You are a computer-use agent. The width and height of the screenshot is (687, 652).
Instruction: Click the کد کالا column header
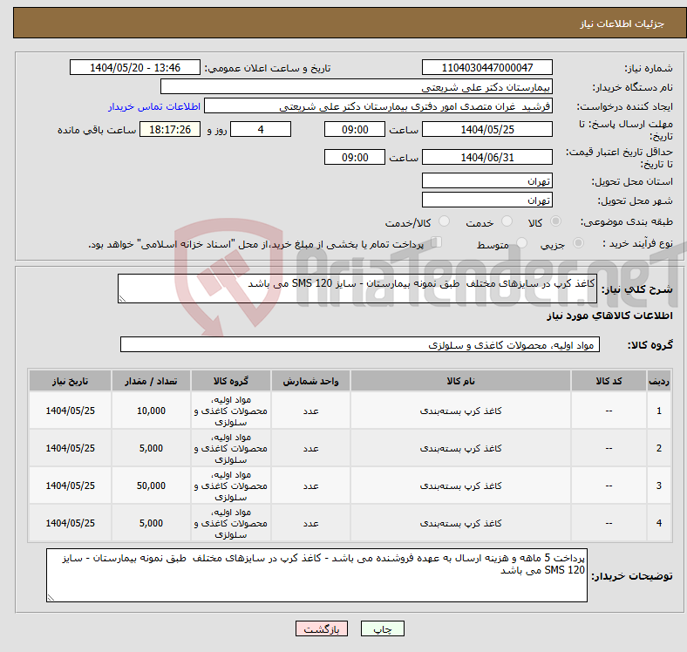(x=609, y=381)
